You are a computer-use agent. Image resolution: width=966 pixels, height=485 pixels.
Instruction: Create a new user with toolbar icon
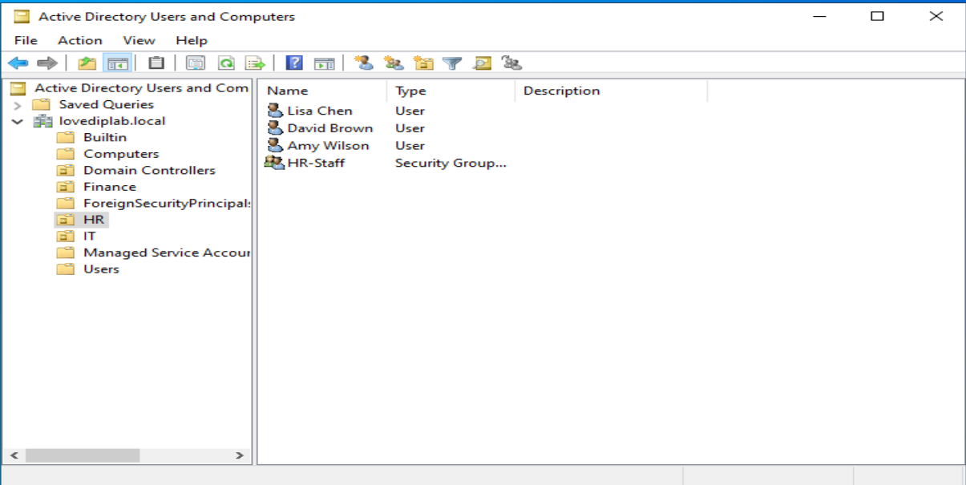point(364,63)
